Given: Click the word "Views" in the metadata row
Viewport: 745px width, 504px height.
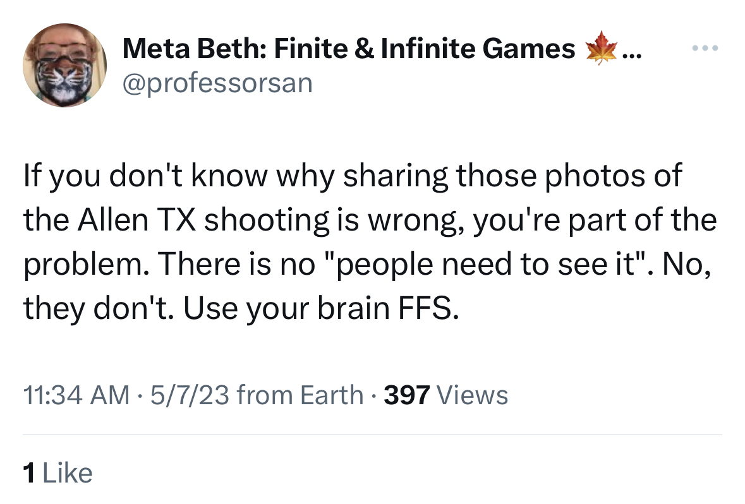Looking at the screenshot, I should pos(473,395).
